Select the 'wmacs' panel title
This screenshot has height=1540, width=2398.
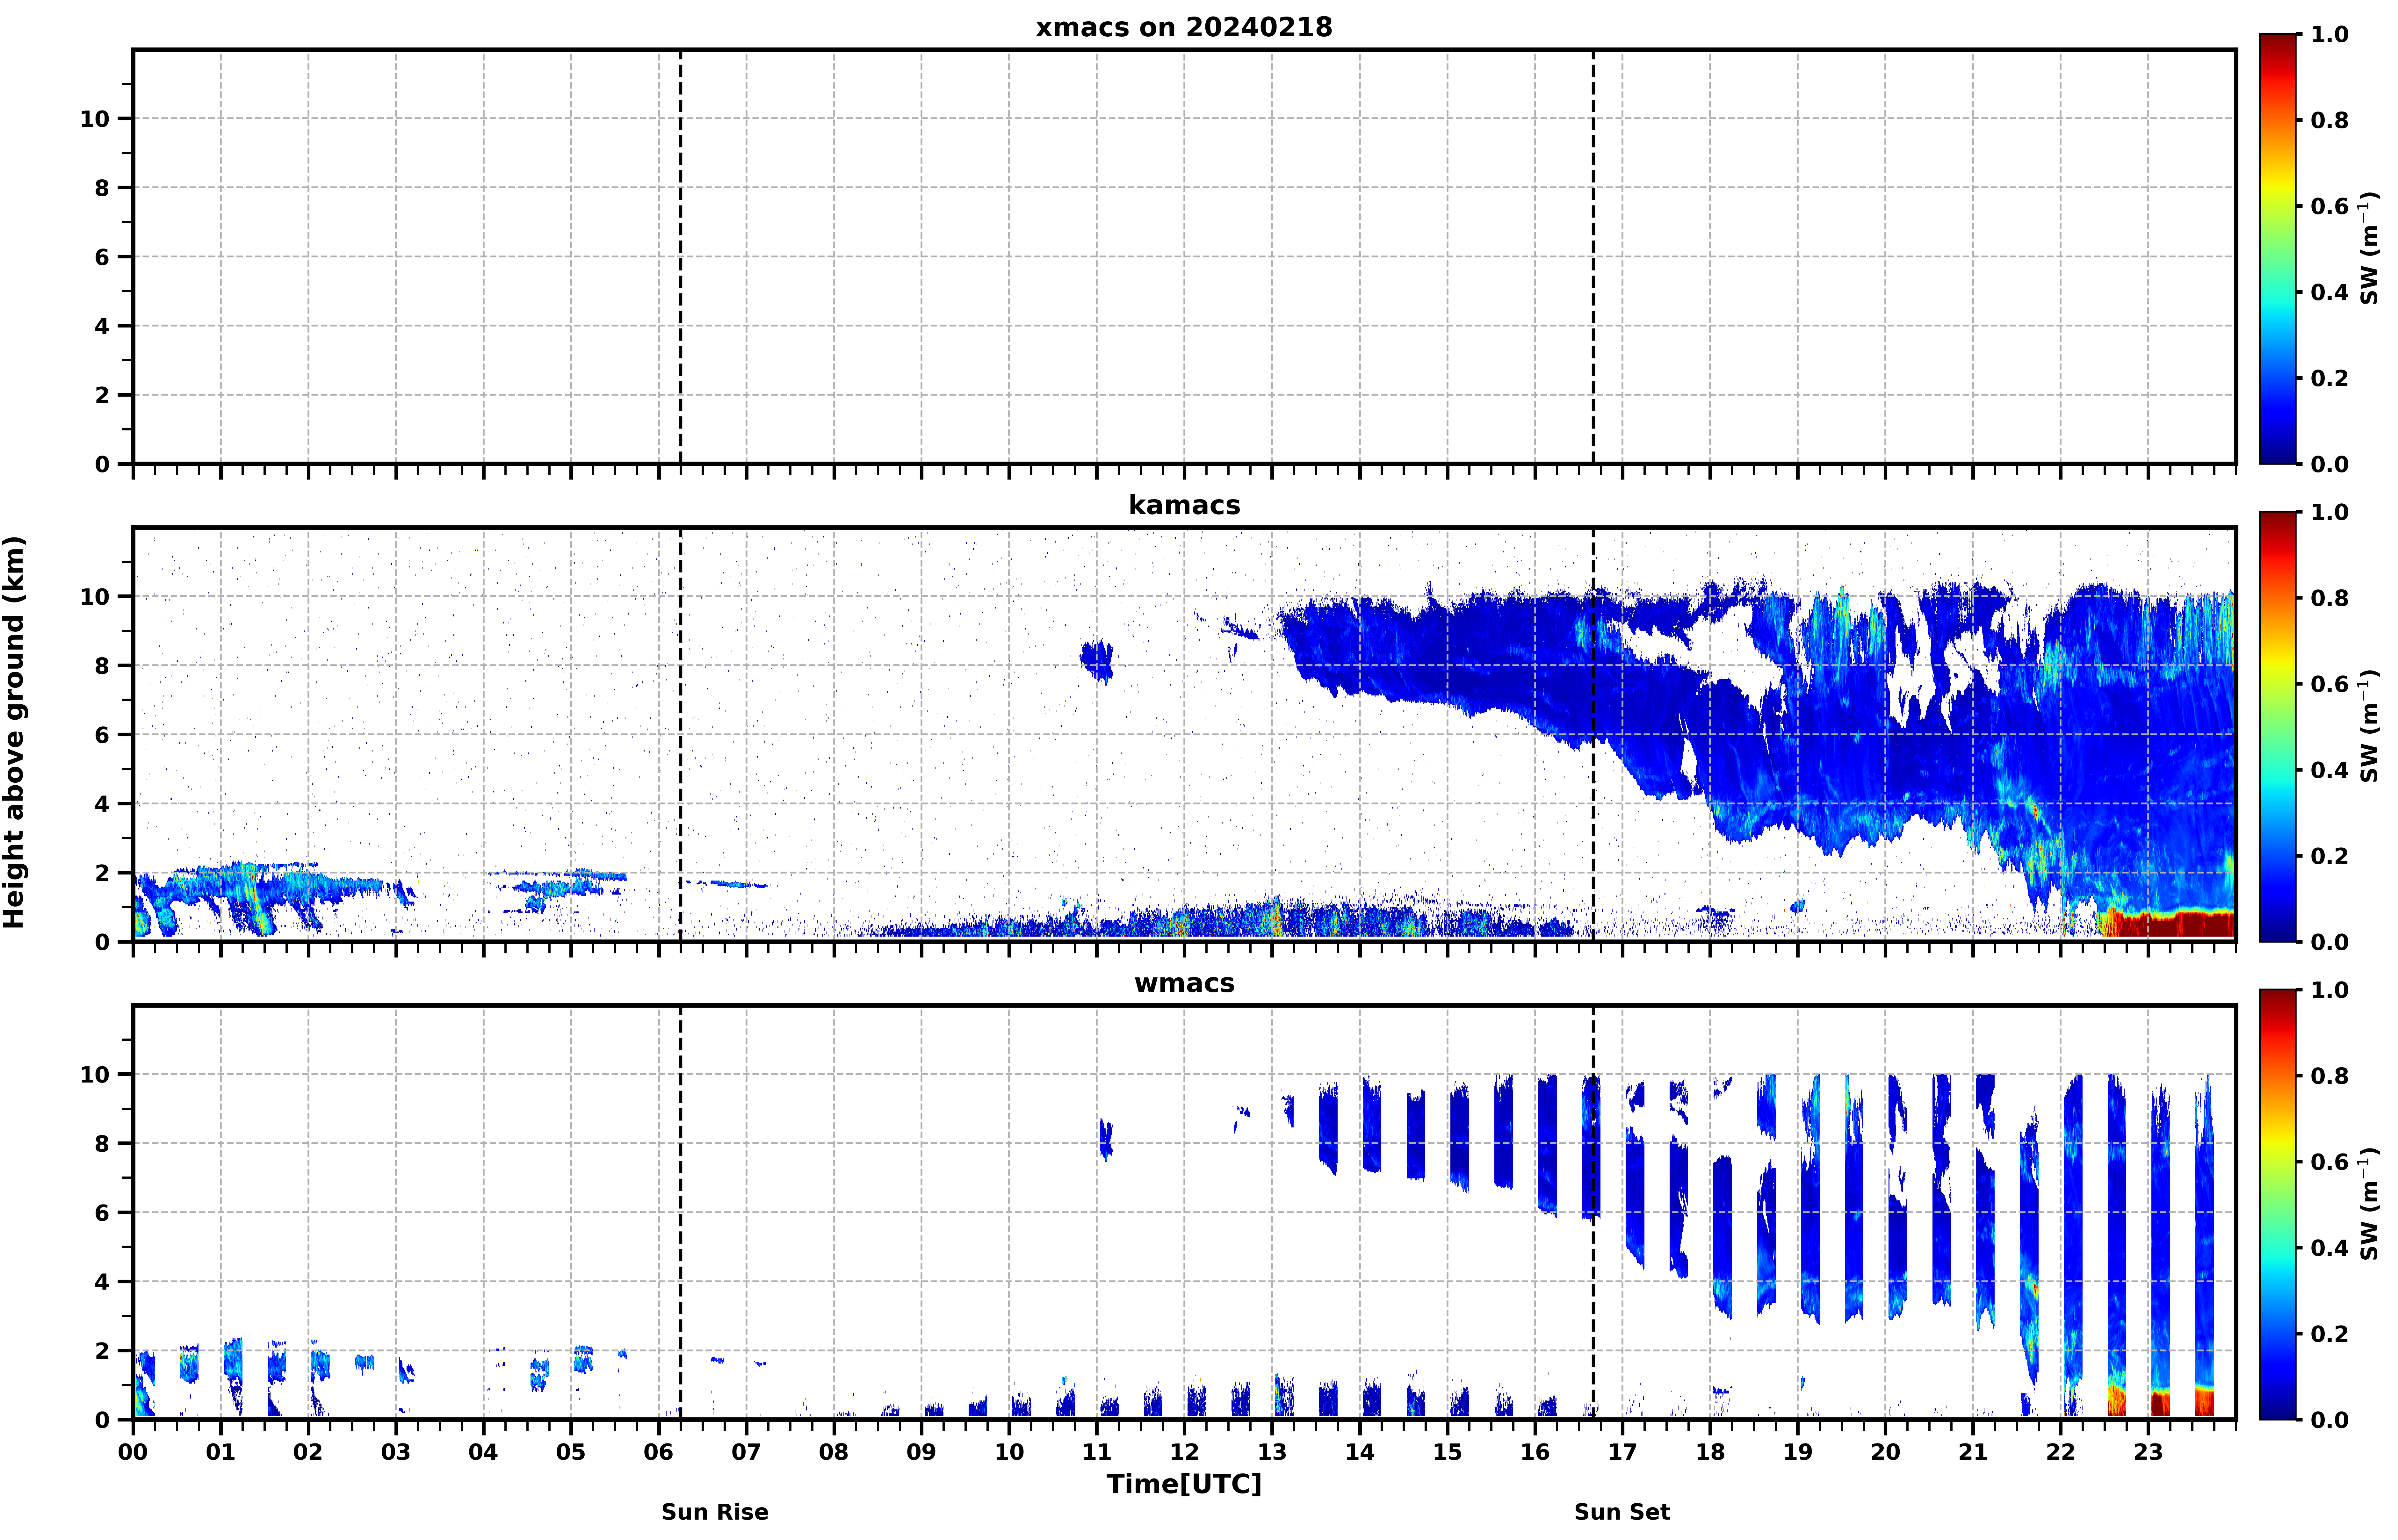click(x=1184, y=983)
